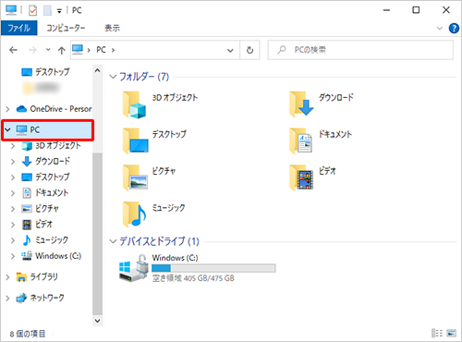Image resolution: width=462 pixels, height=342 pixels.
Task: Expand ドキュメント node in sidebar tree
Action: (13, 193)
